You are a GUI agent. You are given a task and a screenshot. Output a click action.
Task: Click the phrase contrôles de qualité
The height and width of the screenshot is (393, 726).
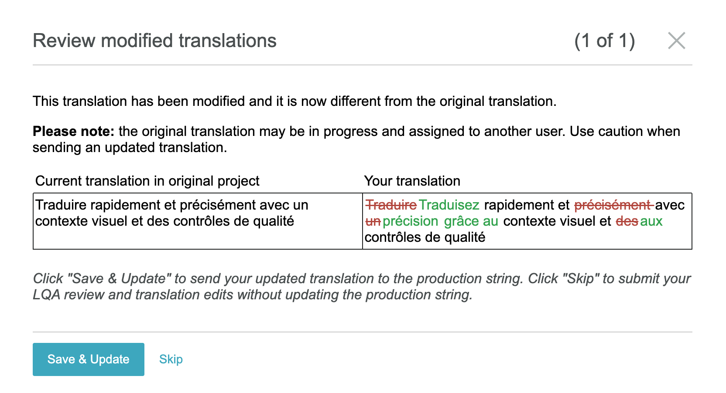425,237
